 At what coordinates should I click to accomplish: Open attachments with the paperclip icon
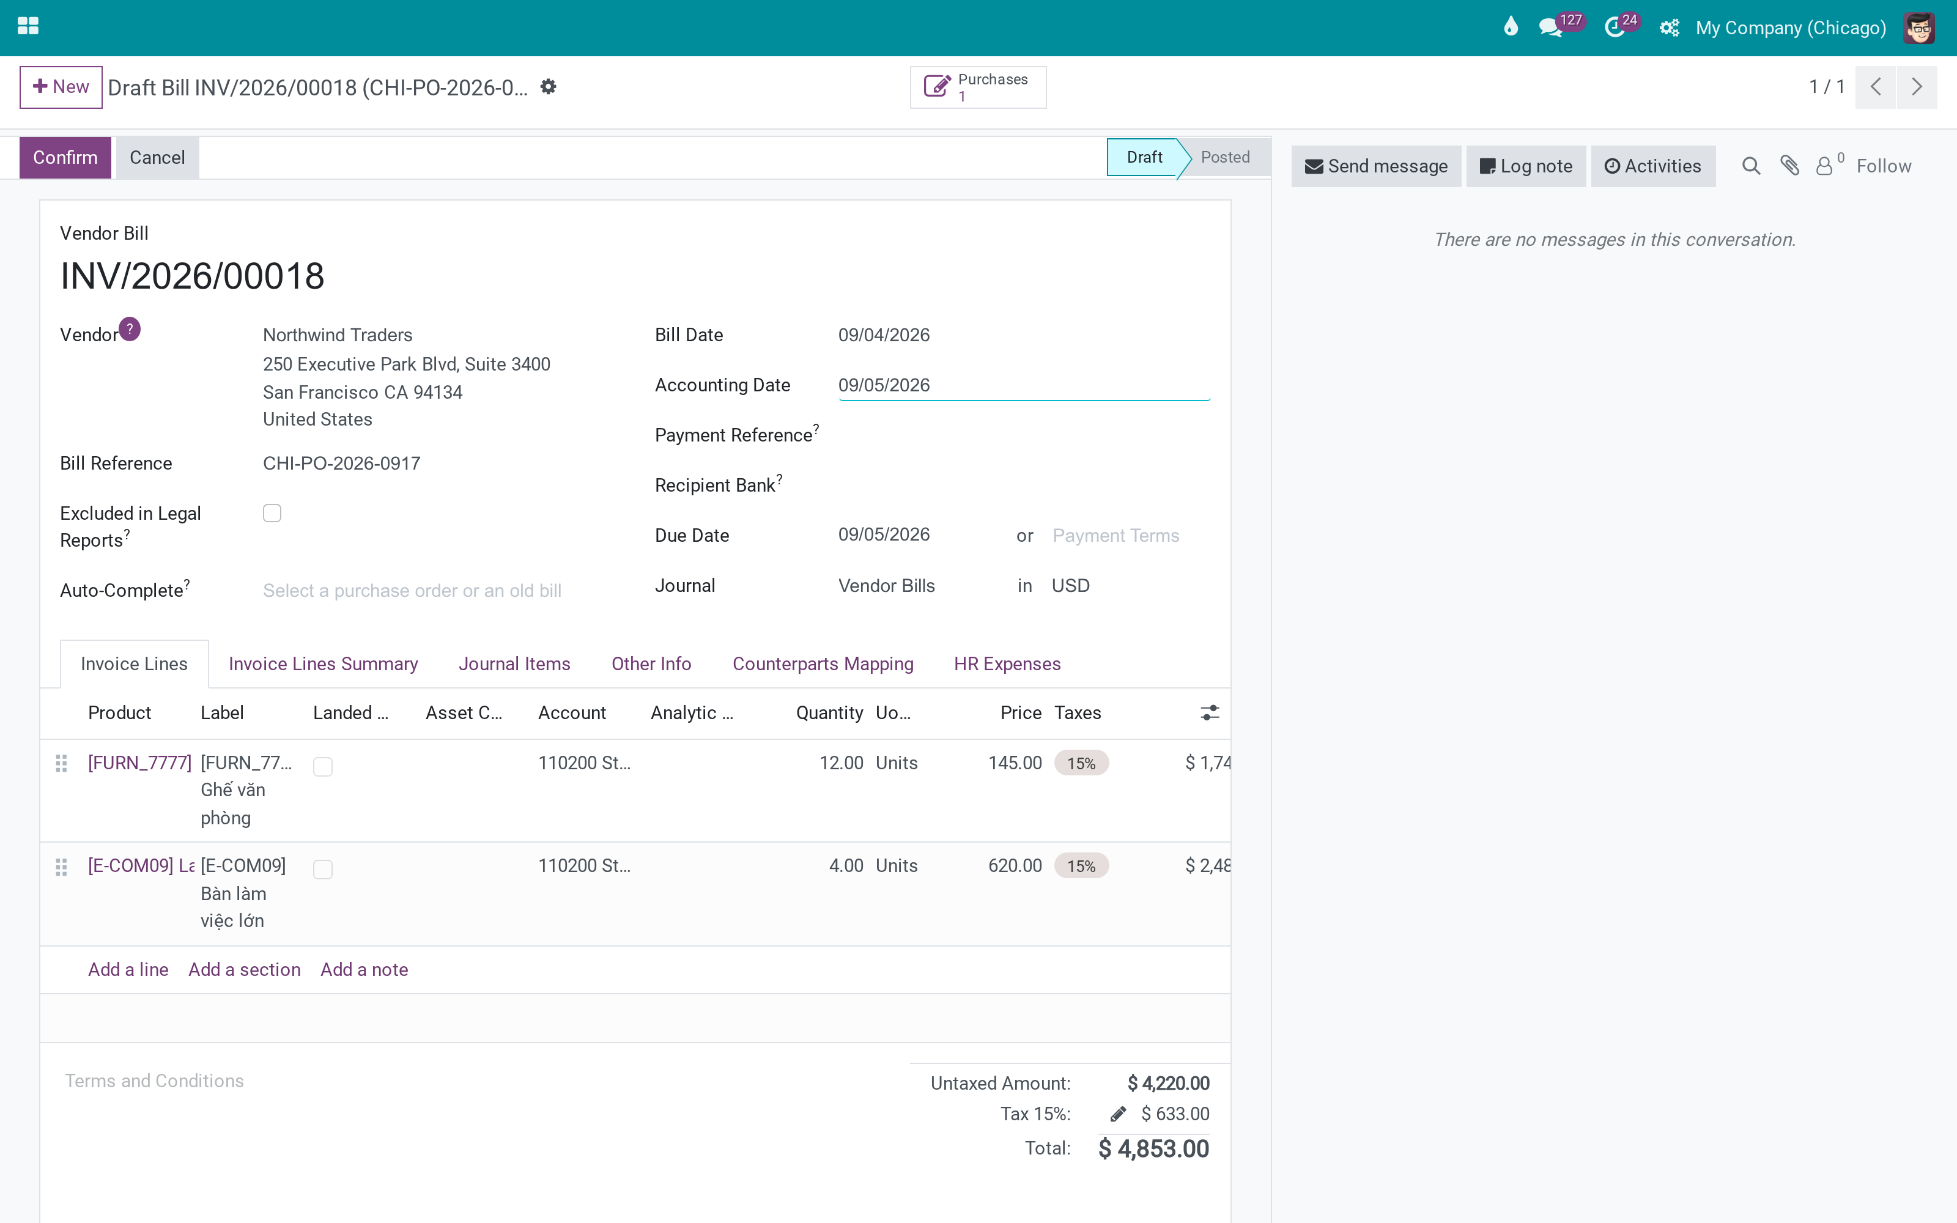1789,166
